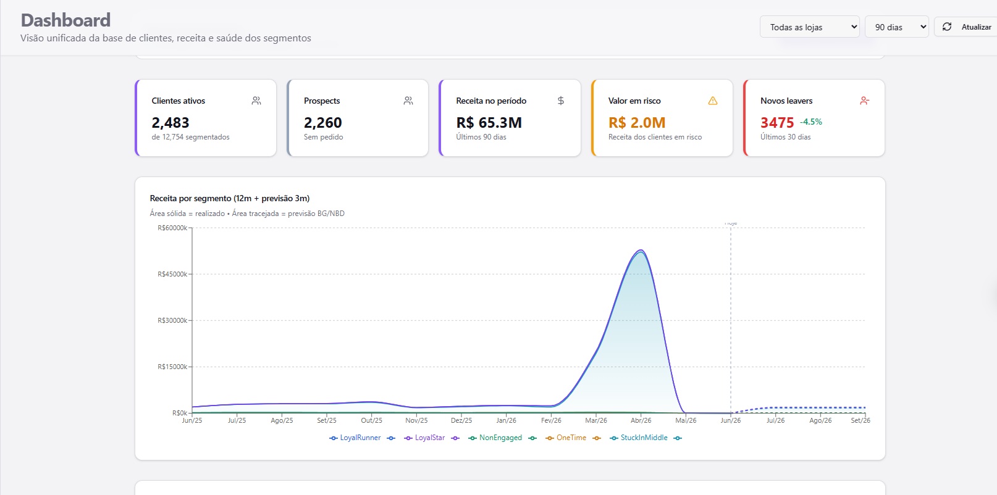Click the dotted forecast line near Ago/26
997x495 pixels.
click(820, 407)
